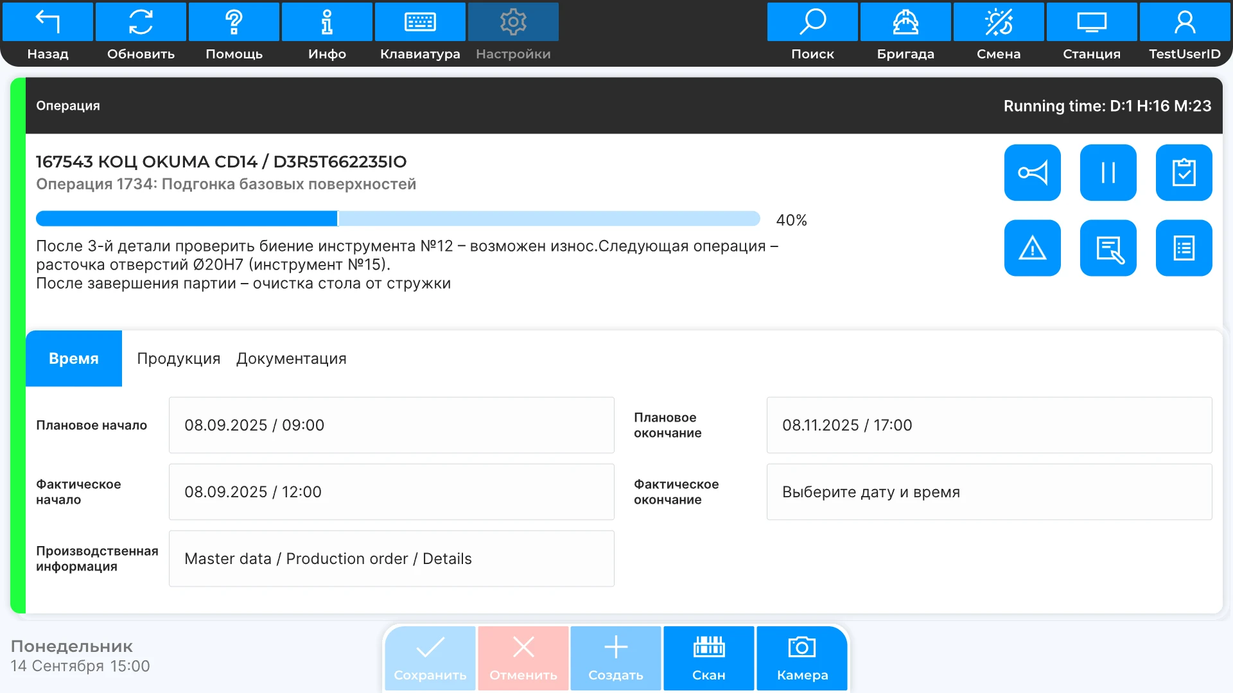Viewport: 1233px width, 693px height.
Task: Open the Смена shift menu
Action: pyautogui.click(x=999, y=33)
